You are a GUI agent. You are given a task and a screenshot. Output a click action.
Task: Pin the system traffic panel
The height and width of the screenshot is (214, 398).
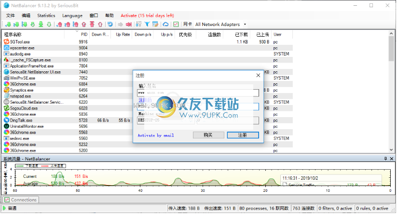coord(385,159)
